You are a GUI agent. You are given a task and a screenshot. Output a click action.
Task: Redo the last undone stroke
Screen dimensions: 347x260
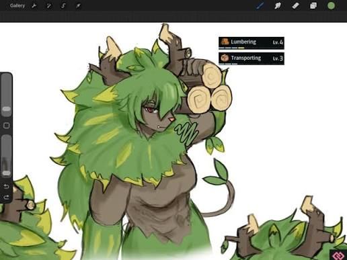coord(6,197)
